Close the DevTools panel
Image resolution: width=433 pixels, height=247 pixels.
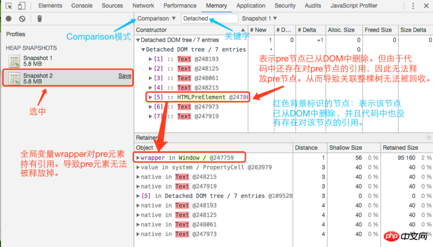click(x=426, y=6)
